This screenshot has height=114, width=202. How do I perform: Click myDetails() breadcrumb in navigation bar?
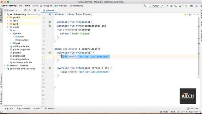click(77, 6)
